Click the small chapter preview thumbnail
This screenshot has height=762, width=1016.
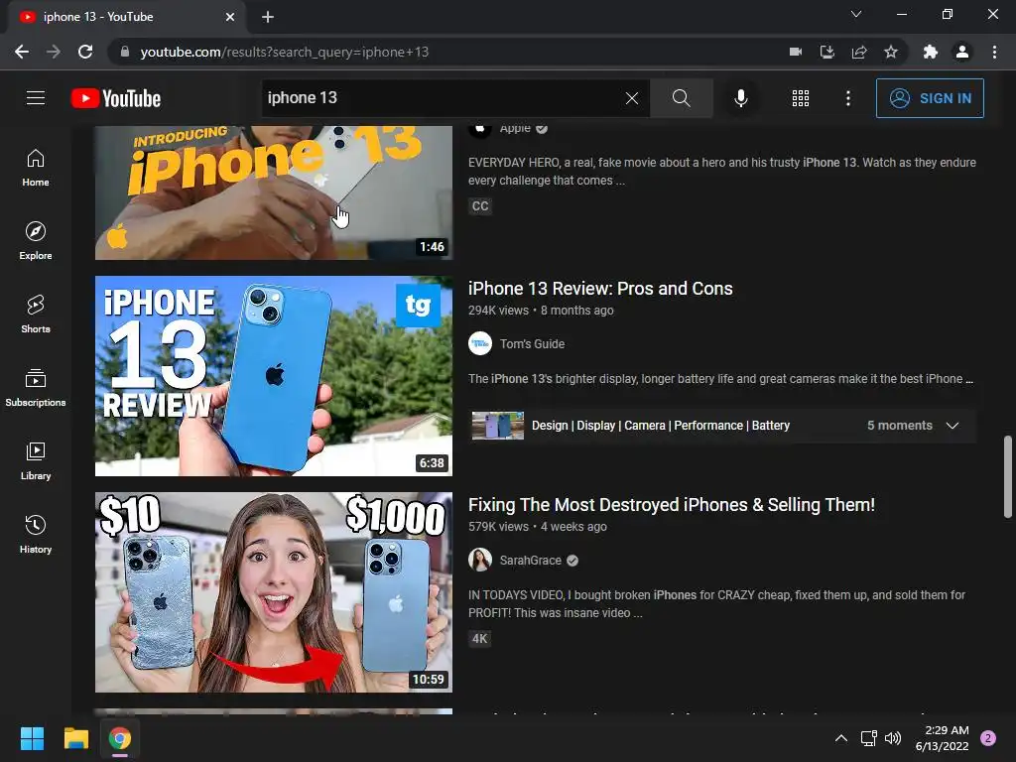(x=498, y=426)
